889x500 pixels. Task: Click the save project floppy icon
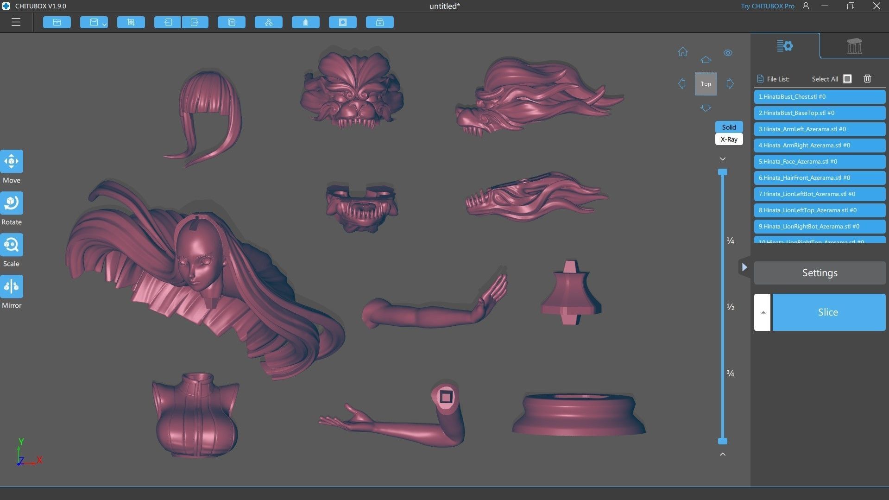tap(93, 22)
